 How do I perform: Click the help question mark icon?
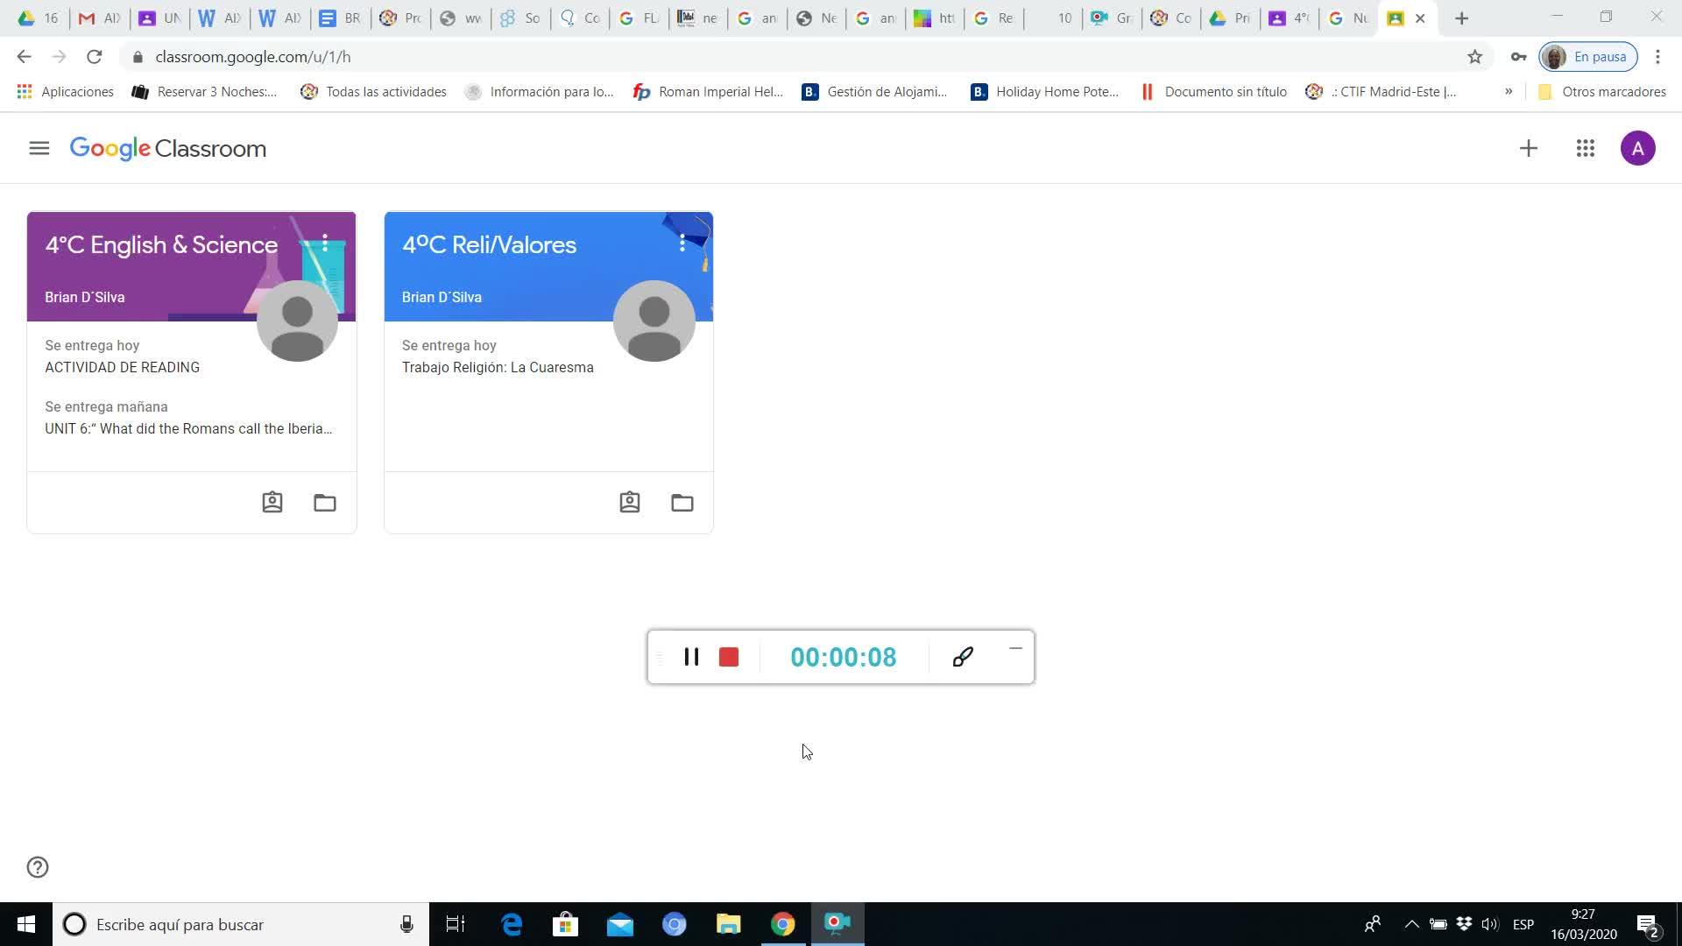[x=38, y=867]
